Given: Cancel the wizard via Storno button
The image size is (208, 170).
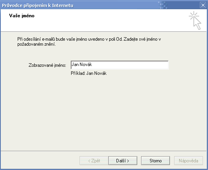Looking at the screenshot, I should pyautogui.click(x=155, y=161).
